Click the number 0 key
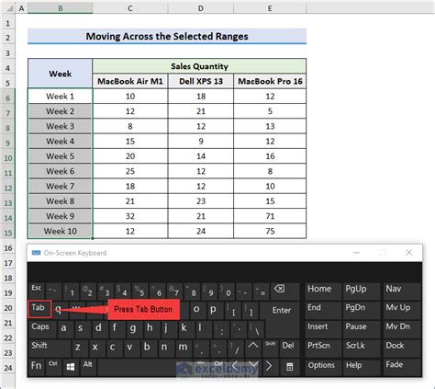The width and height of the screenshot is (435, 389). point(228,291)
